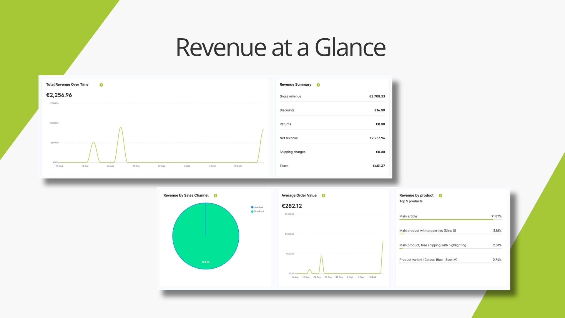The width and height of the screenshot is (565, 318).
Task: Select the Discounts row label
Action: [287, 110]
